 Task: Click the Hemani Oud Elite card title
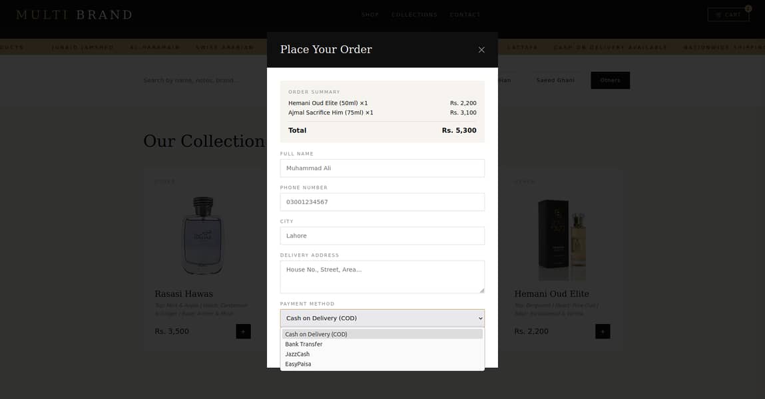click(552, 294)
